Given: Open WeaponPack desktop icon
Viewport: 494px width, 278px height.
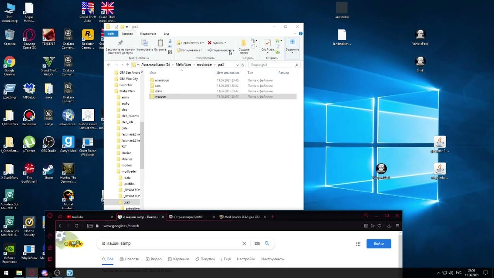Looking at the screenshot, I should (381, 171).
